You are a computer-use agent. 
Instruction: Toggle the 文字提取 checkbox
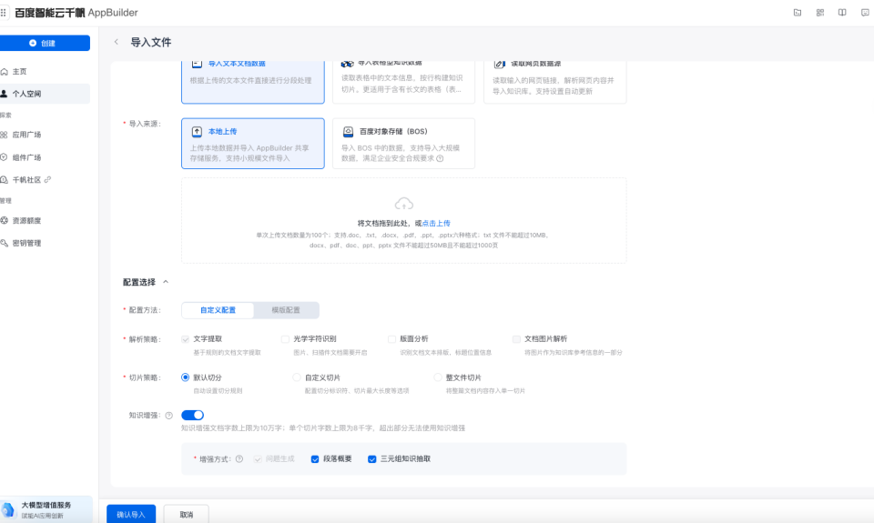185,339
